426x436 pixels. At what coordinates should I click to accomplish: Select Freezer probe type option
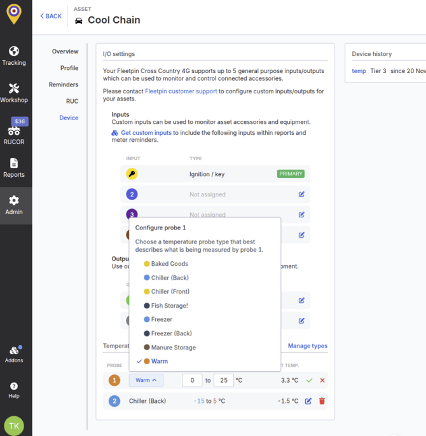[x=161, y=320]
